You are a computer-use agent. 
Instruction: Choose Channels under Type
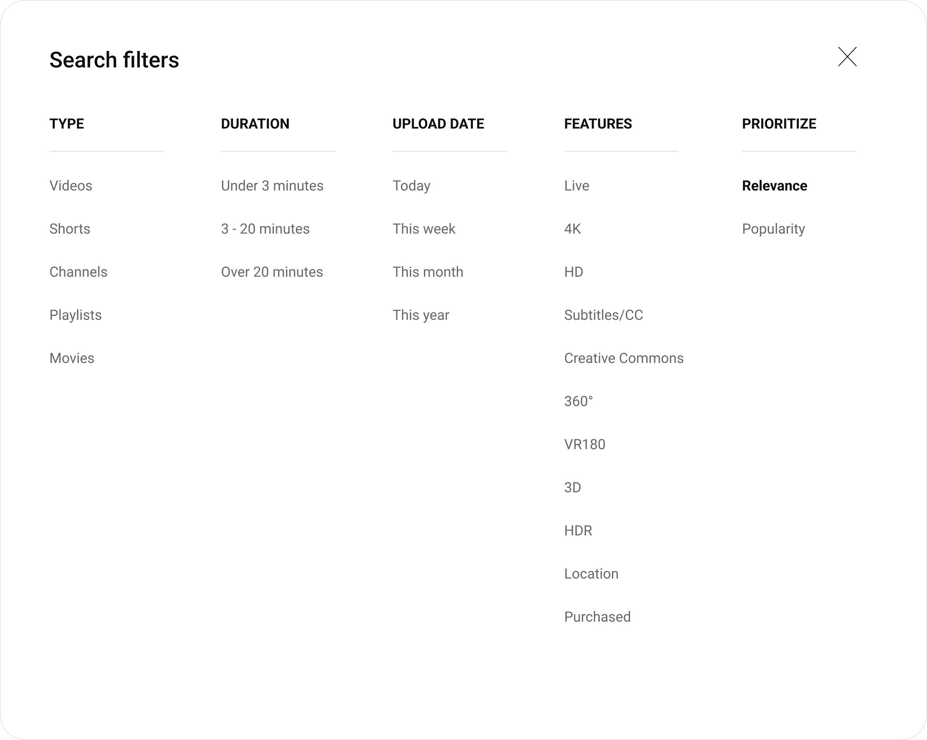[78, 272]
